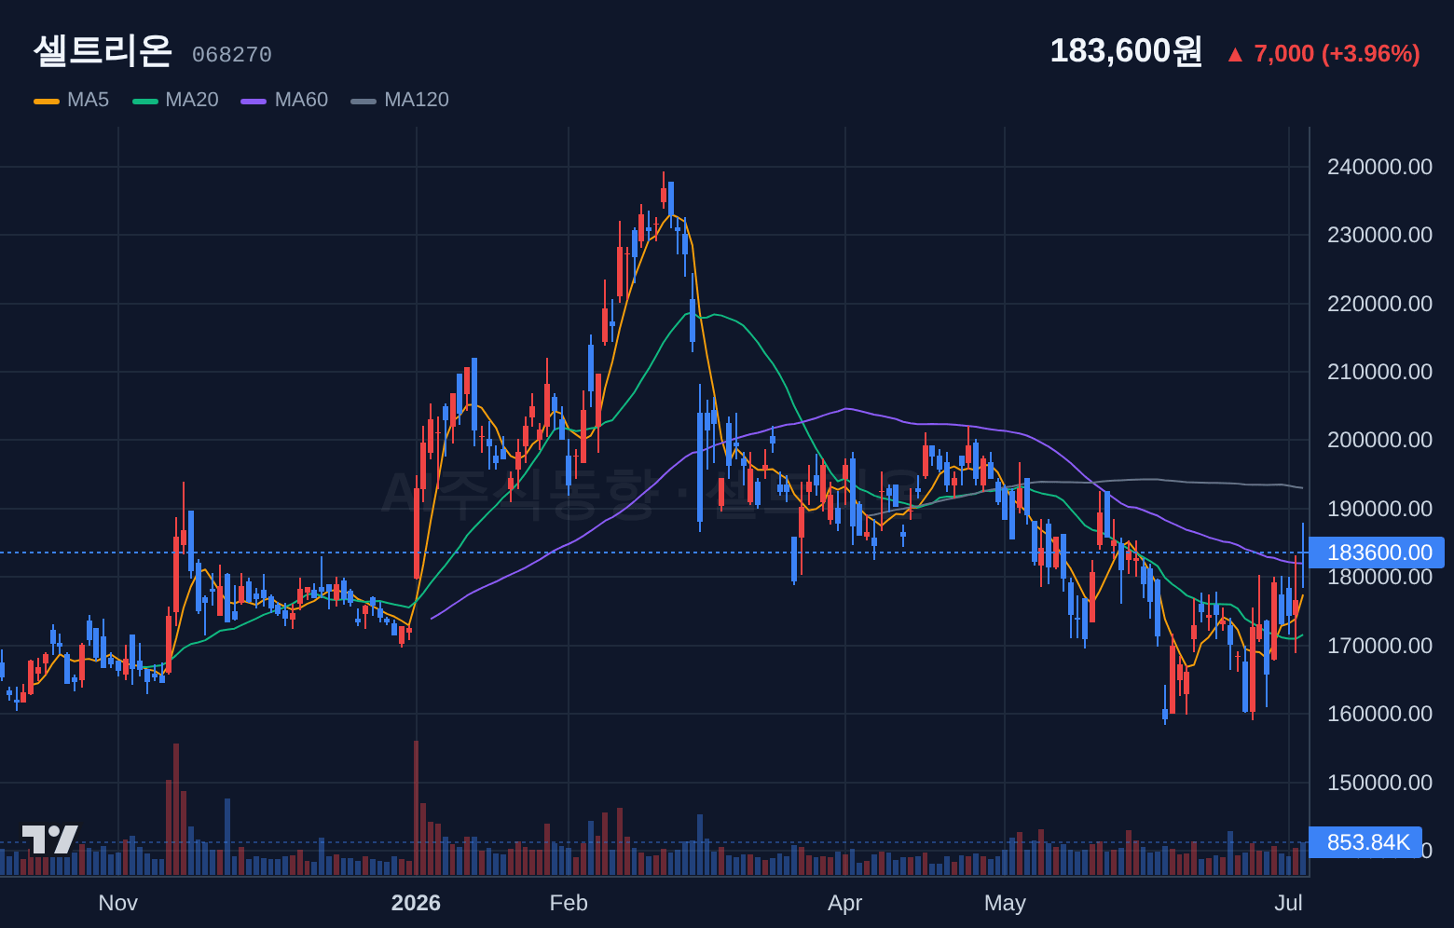
Task: Click the 2026 time axis label
Action: point(416,903)
